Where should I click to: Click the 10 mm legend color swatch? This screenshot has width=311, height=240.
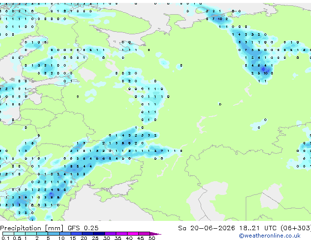(x=65, y=234)
